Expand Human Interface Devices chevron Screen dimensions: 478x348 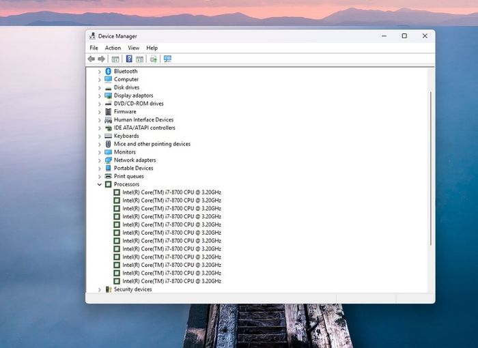pos(100,120)
